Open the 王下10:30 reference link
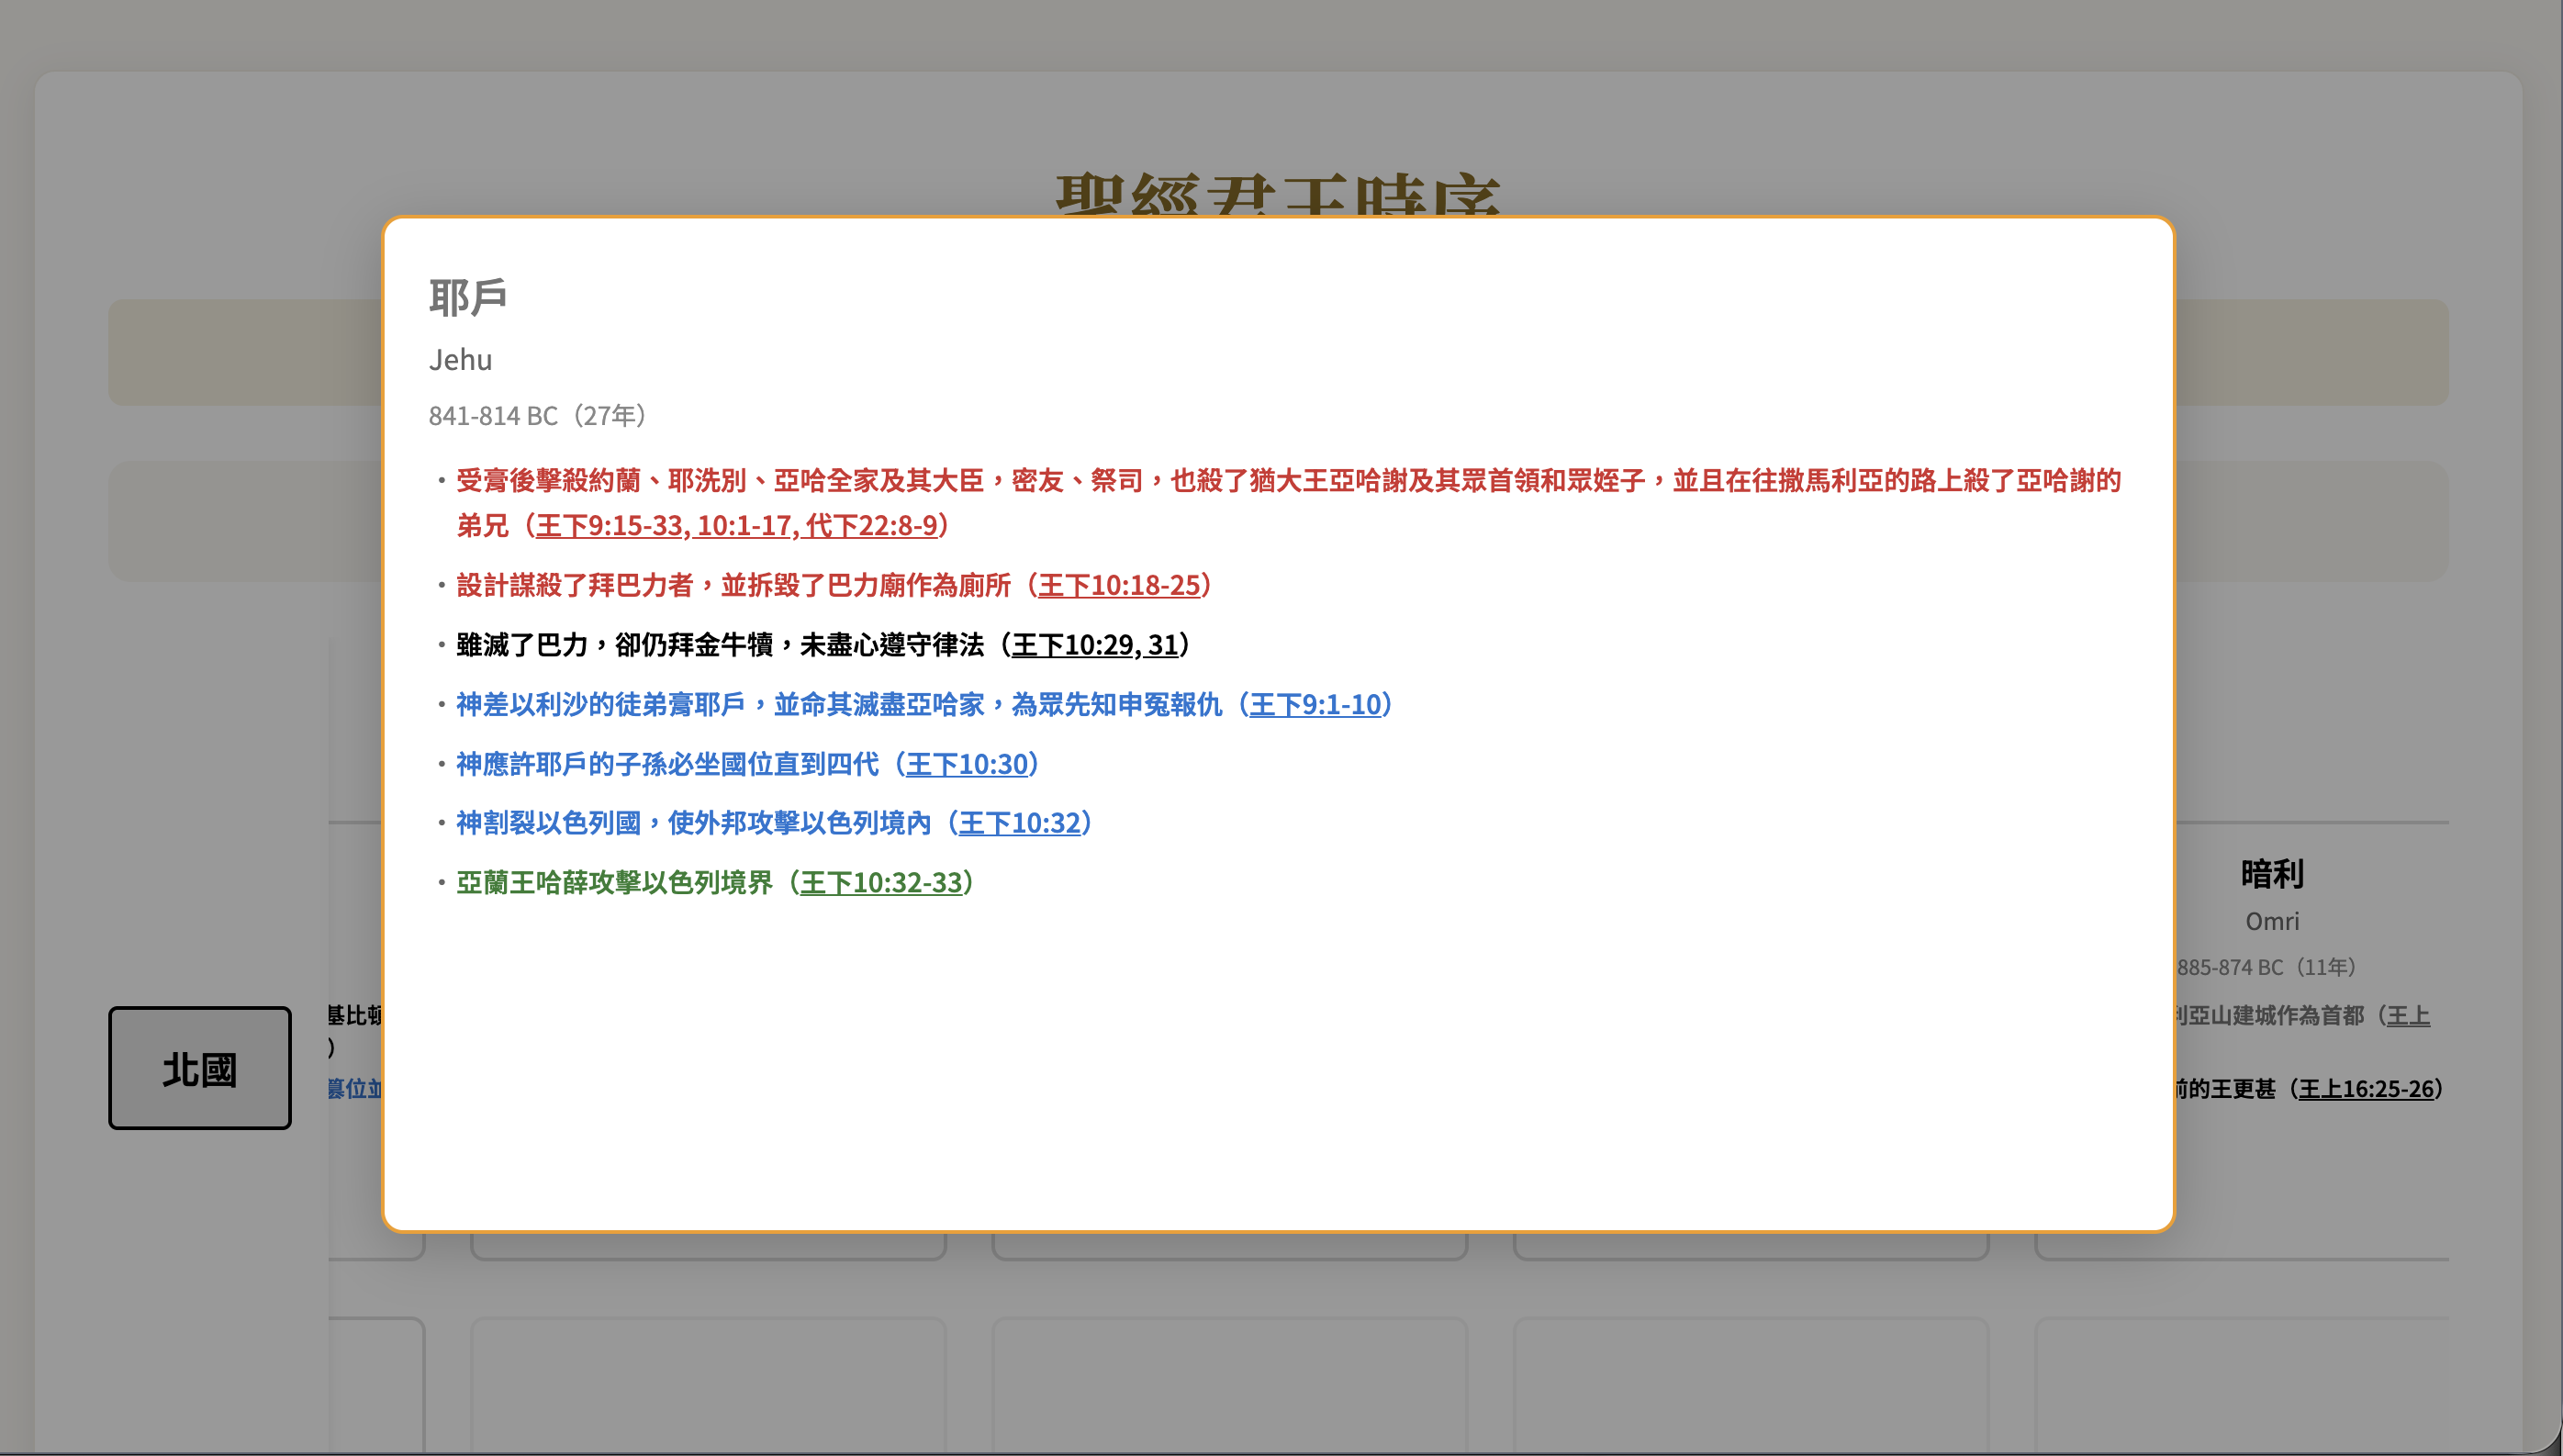The height and width of the screenshot is (1456, 2563). pyautogui.click(x=967, y=765)
